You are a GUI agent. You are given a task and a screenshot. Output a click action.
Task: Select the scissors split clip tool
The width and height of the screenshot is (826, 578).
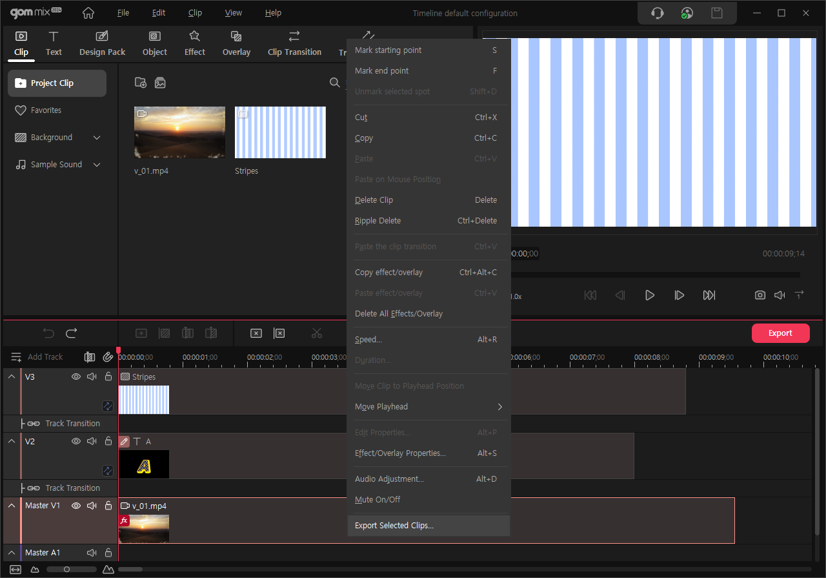point(316,333)
